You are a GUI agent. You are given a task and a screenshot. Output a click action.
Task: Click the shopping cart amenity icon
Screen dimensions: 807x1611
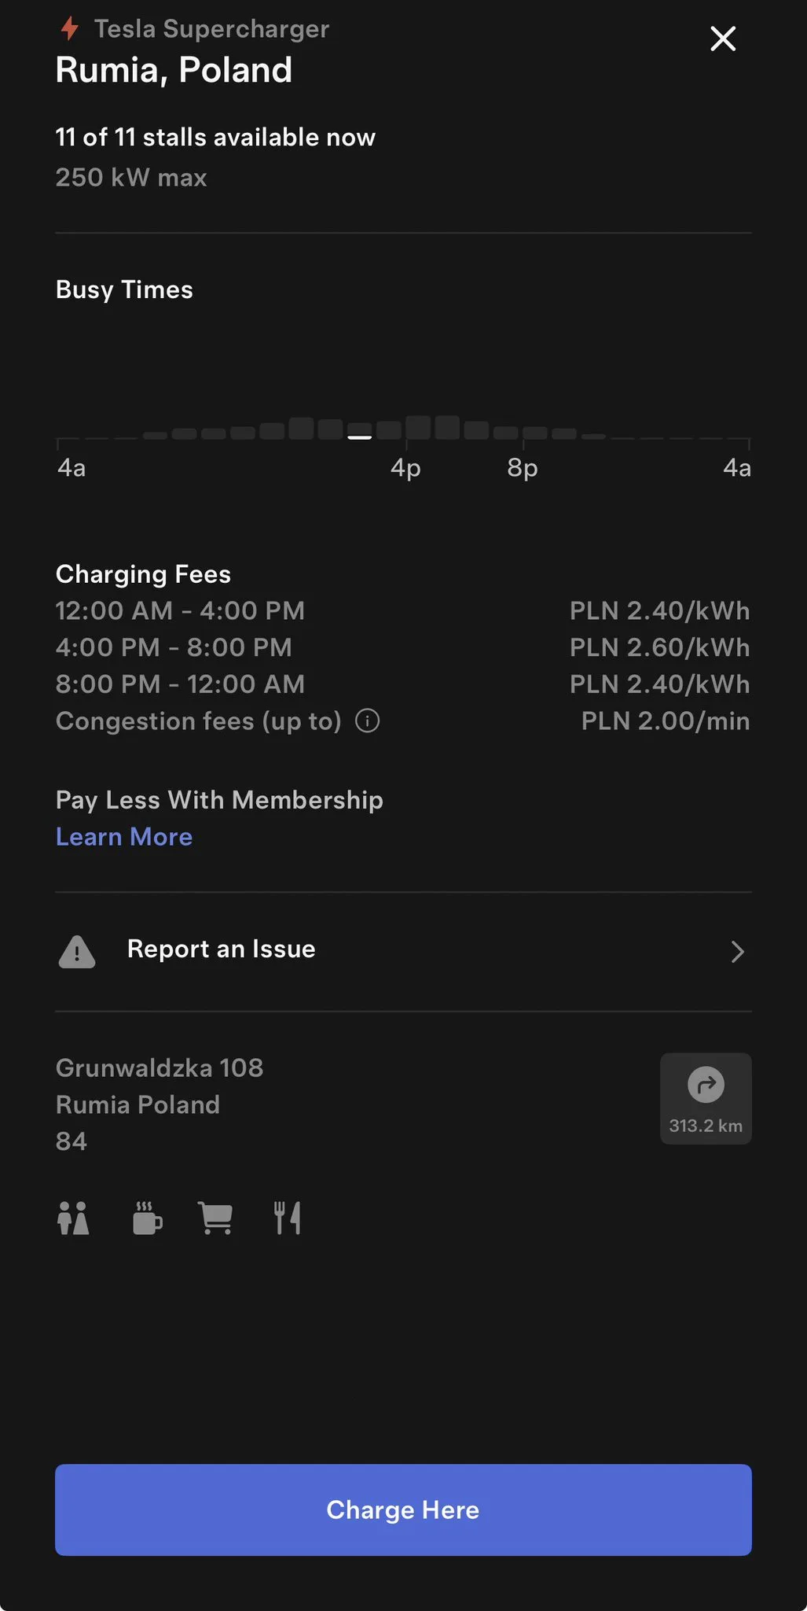pos(215,1218)
